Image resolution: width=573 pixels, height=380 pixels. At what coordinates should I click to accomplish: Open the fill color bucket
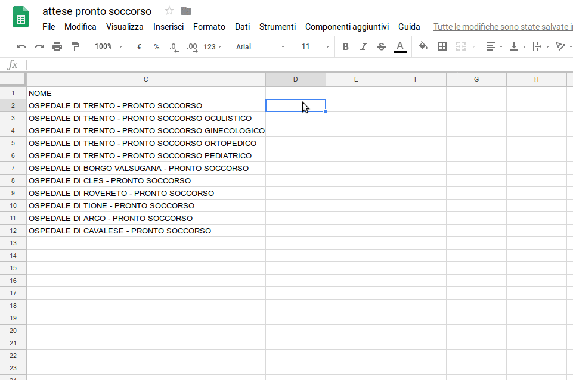(423, 46)
